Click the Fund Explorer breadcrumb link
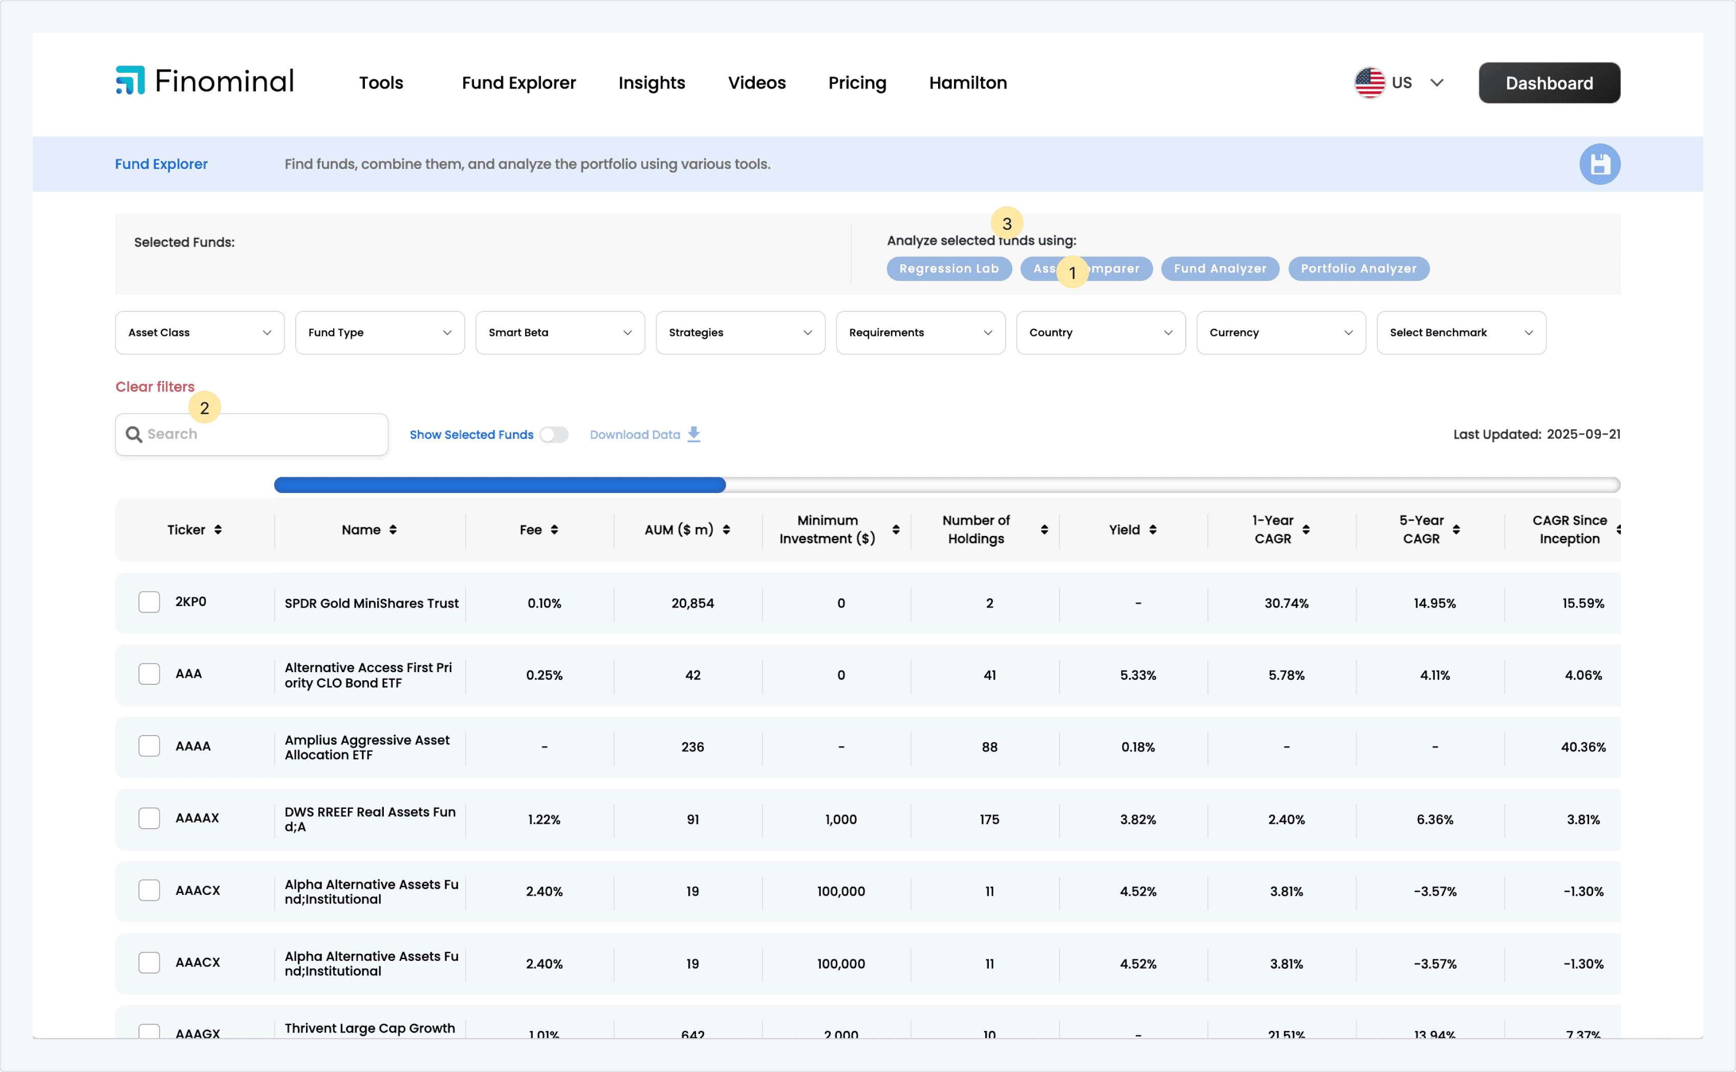The width and height of the screenshot is (1736, 1072). 162,164
